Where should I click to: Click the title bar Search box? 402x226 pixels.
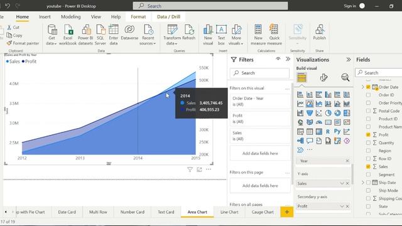click(210, 6)
